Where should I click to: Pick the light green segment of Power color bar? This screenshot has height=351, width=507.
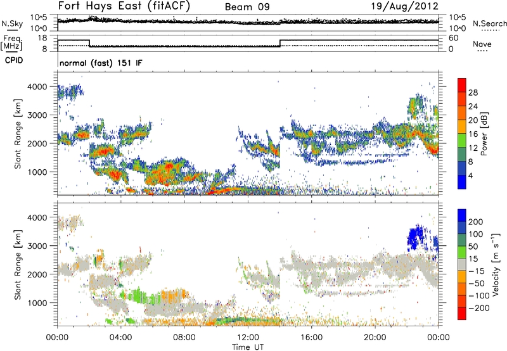pyautogui.click(x=462, y=141)
